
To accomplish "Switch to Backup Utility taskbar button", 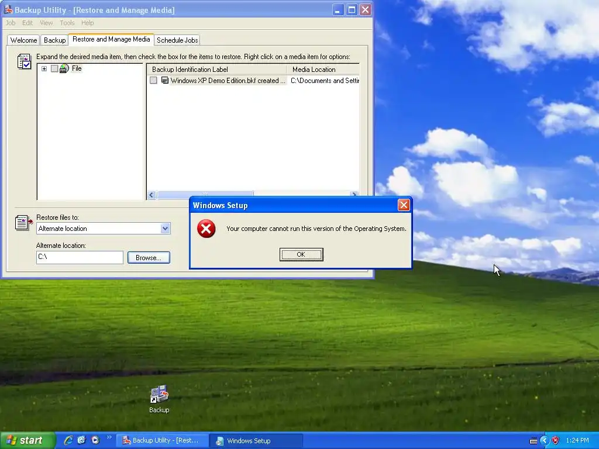I will [162, 441].
